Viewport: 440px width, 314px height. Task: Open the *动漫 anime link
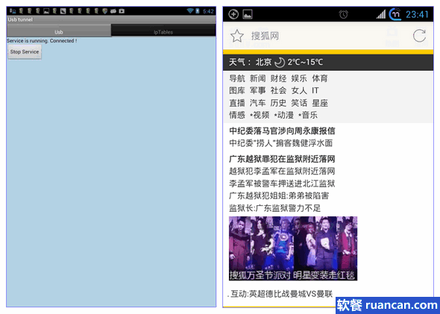pos(283,115)
